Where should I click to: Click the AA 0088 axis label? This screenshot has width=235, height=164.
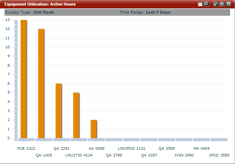[97, 149]
